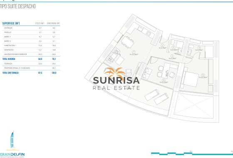Click the HABITACIÓN 1 construida value '18,9'
Screen dimensions: 233x158
point(54,45)
